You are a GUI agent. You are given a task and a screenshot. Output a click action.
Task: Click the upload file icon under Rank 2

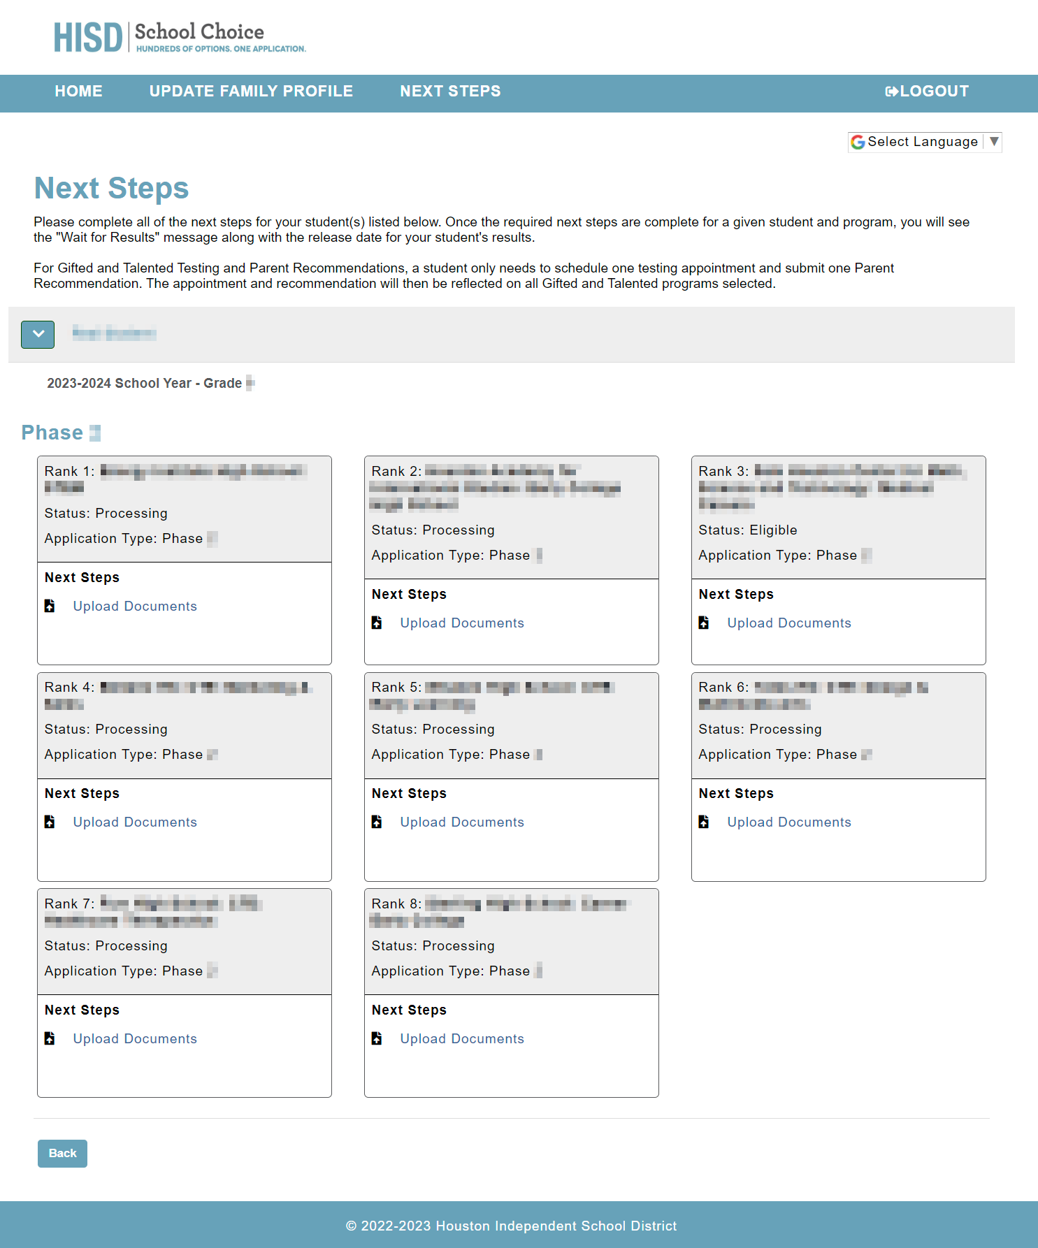coord(377,623)
